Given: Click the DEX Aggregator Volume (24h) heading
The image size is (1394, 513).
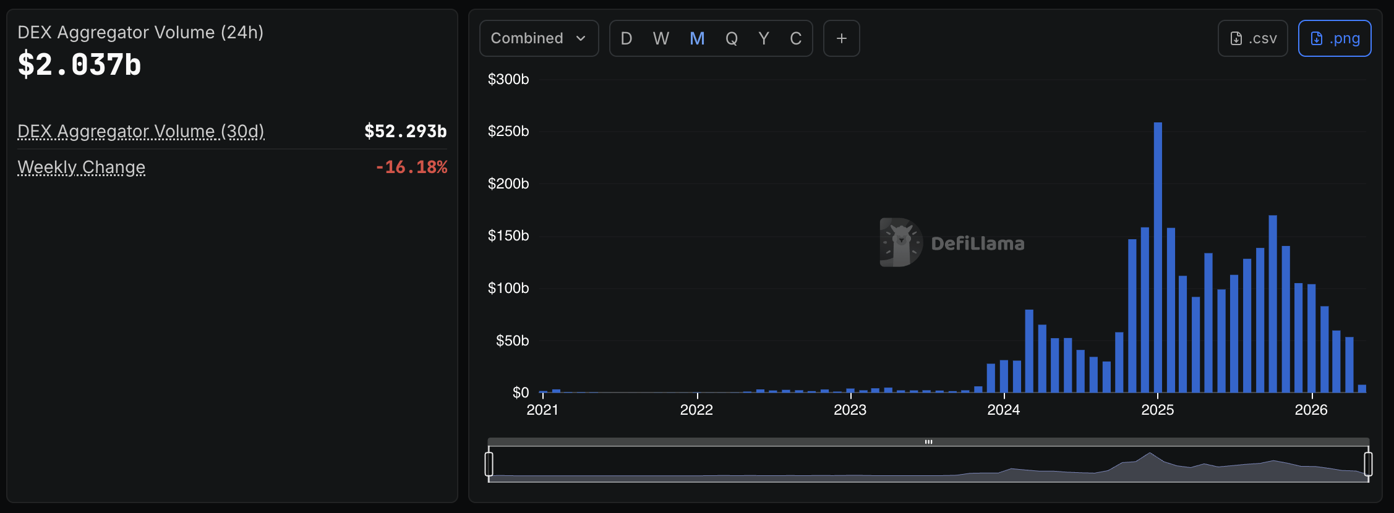Looking at the screenshot, I should click(140, 32).
